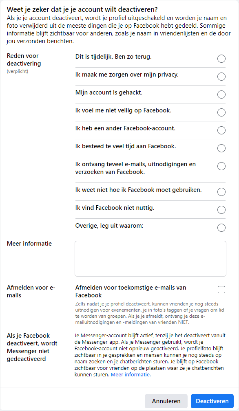Select 'Mijn account is gehackt' radio button
This screenshot has height=411, width=239.
[221, 95]
